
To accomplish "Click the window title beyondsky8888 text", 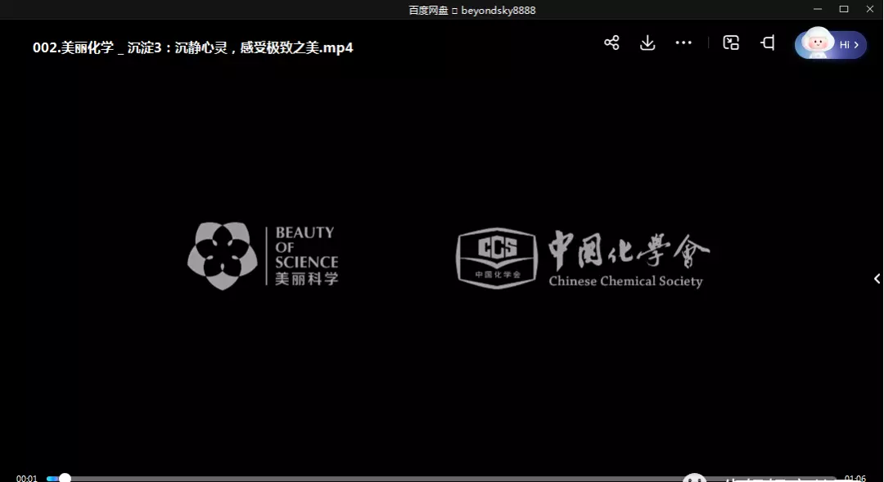I will click(498, 10).
